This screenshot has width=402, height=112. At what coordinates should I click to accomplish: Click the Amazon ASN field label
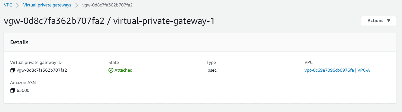pyautogui.click(x=23, y=83)
